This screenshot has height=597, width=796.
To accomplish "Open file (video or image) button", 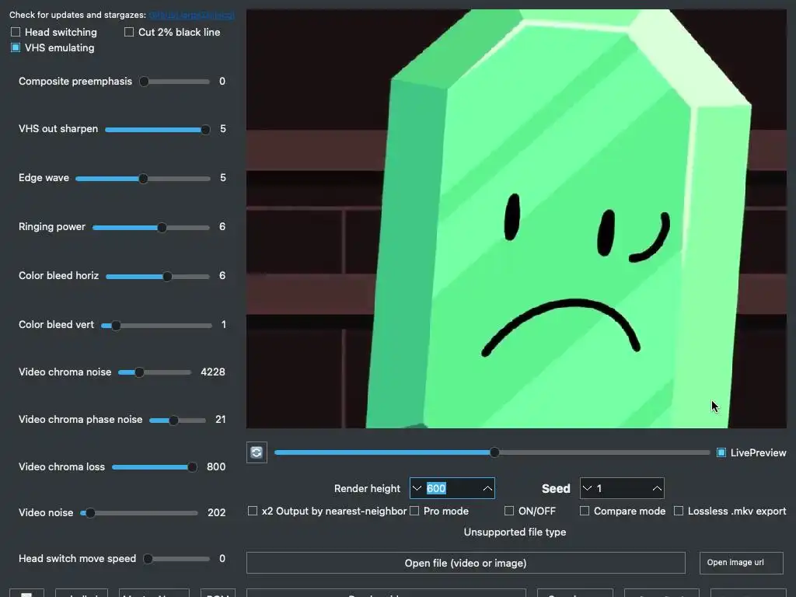I will tap(466, 563).
